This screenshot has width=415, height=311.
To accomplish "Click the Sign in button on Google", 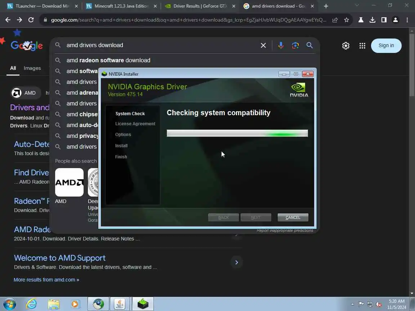I will pyautogui.click(x=386, y=45).
